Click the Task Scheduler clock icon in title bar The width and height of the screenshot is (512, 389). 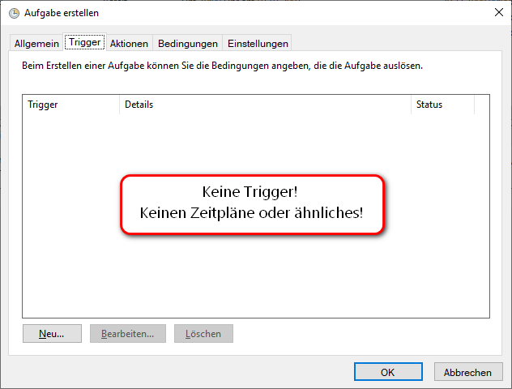(14, 14)
